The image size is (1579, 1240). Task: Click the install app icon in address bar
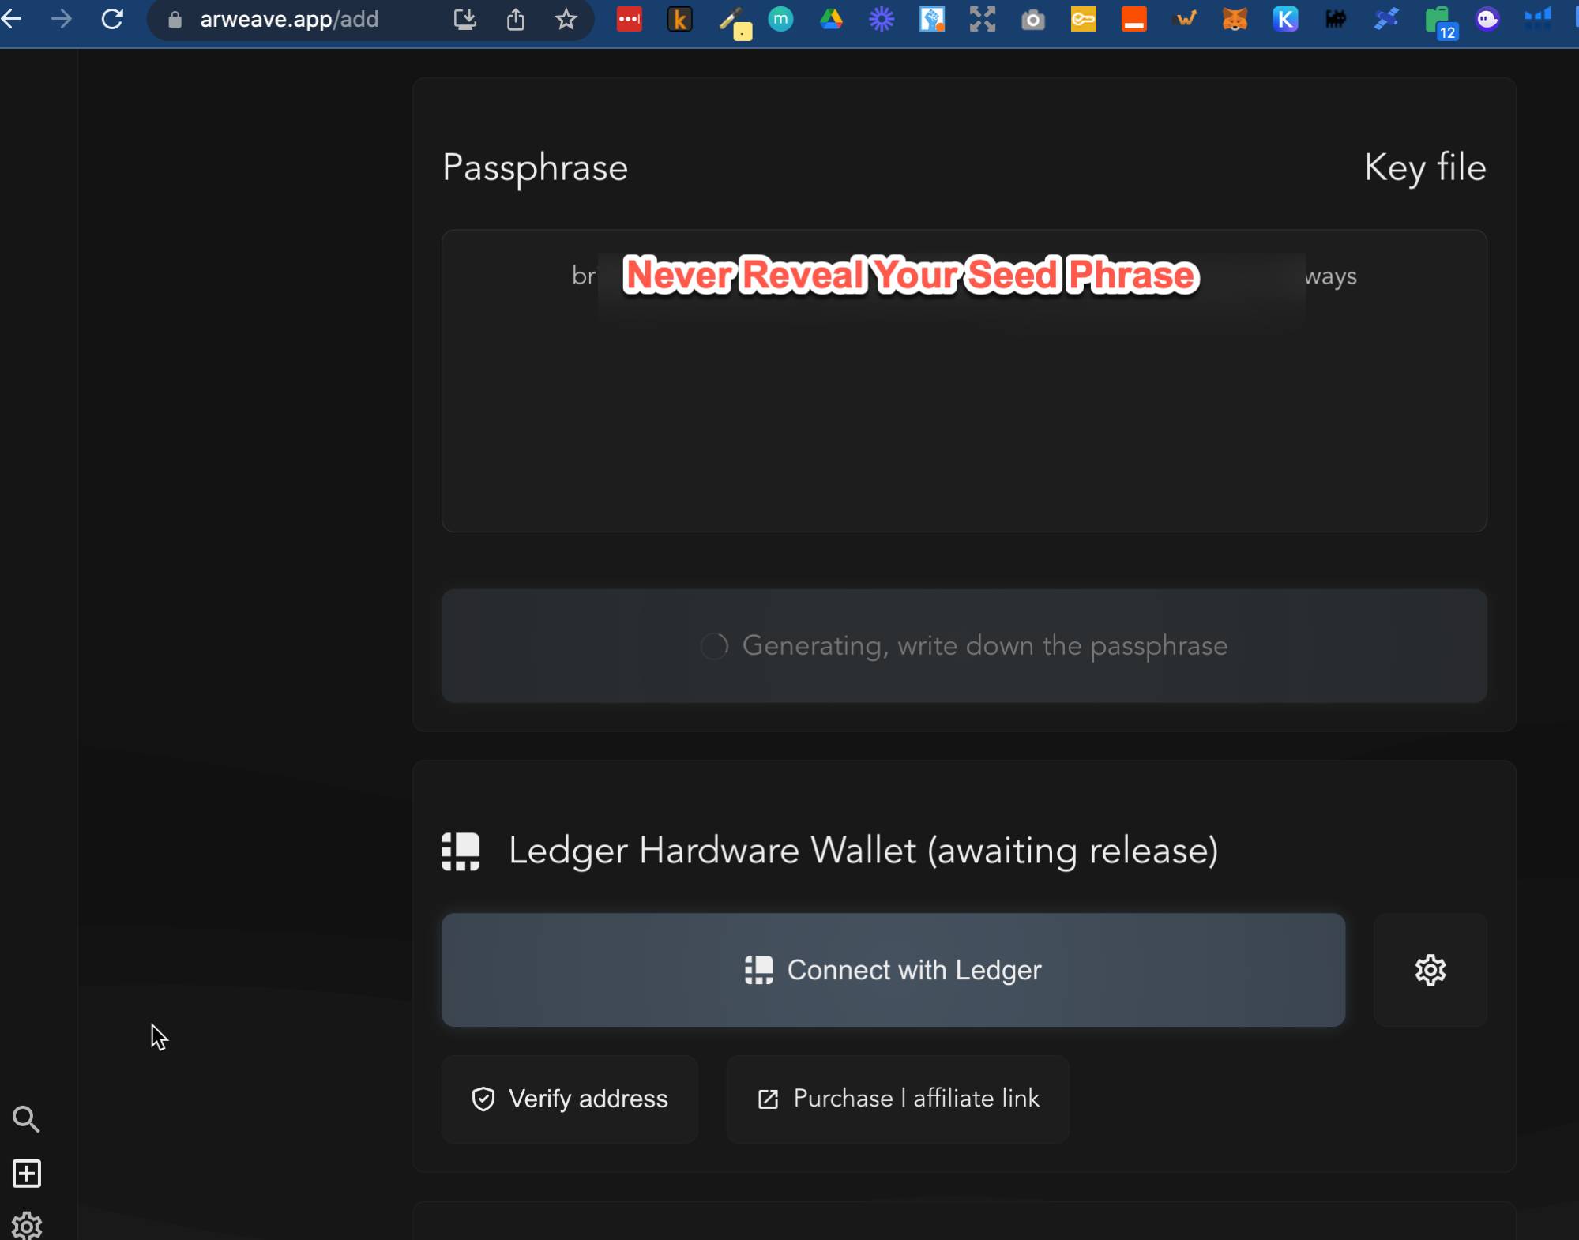(x=464, y=19)
